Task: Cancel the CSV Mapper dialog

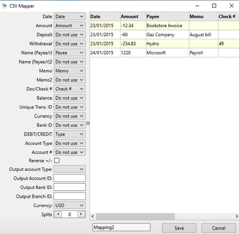Action: (219, 228)
